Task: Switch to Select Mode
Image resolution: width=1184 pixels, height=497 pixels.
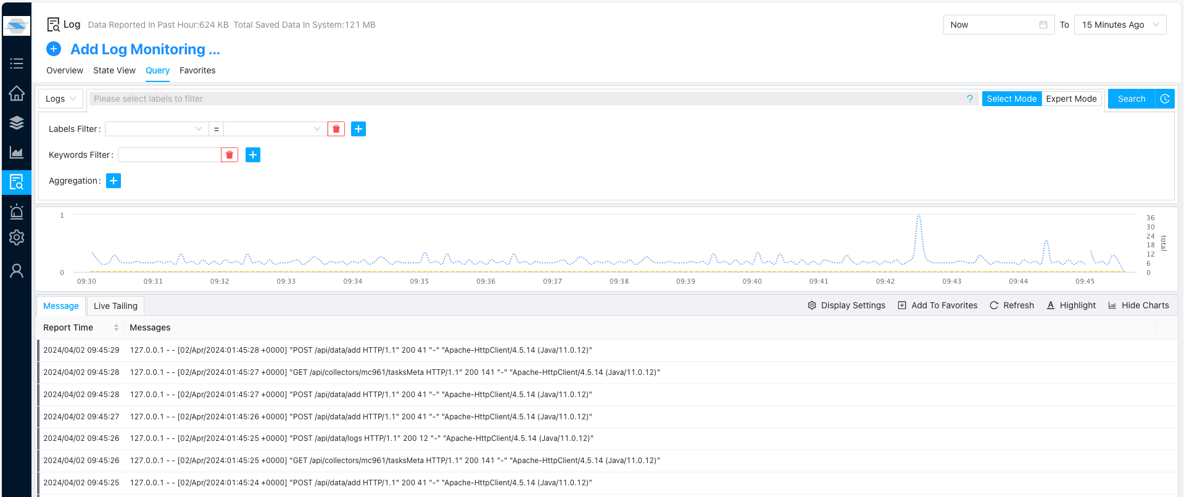Action: click(1011, 99)
